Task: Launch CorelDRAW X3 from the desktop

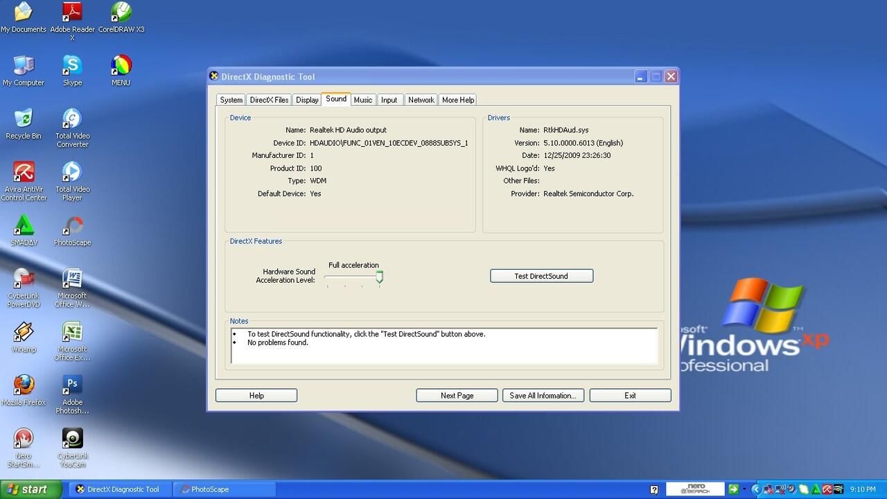Action: tap(121, 18)
